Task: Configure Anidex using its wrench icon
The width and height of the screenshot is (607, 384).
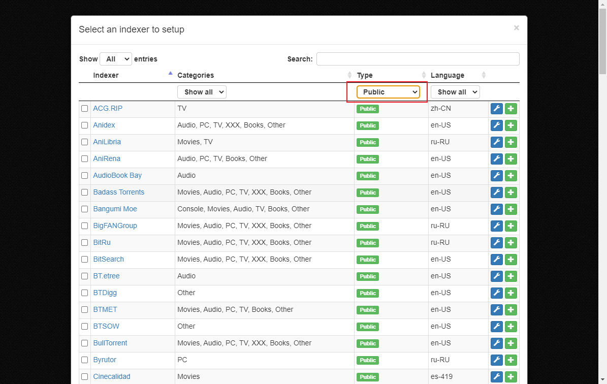Action: tap(497, 125)
